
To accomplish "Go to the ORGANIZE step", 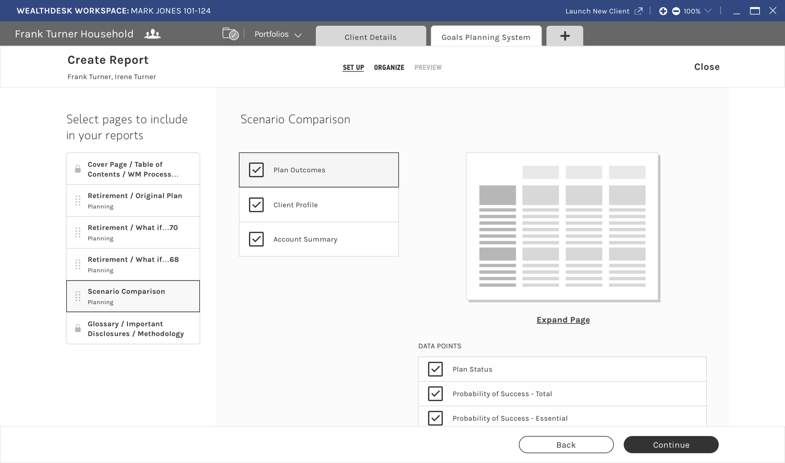I will tap(389, 67).
